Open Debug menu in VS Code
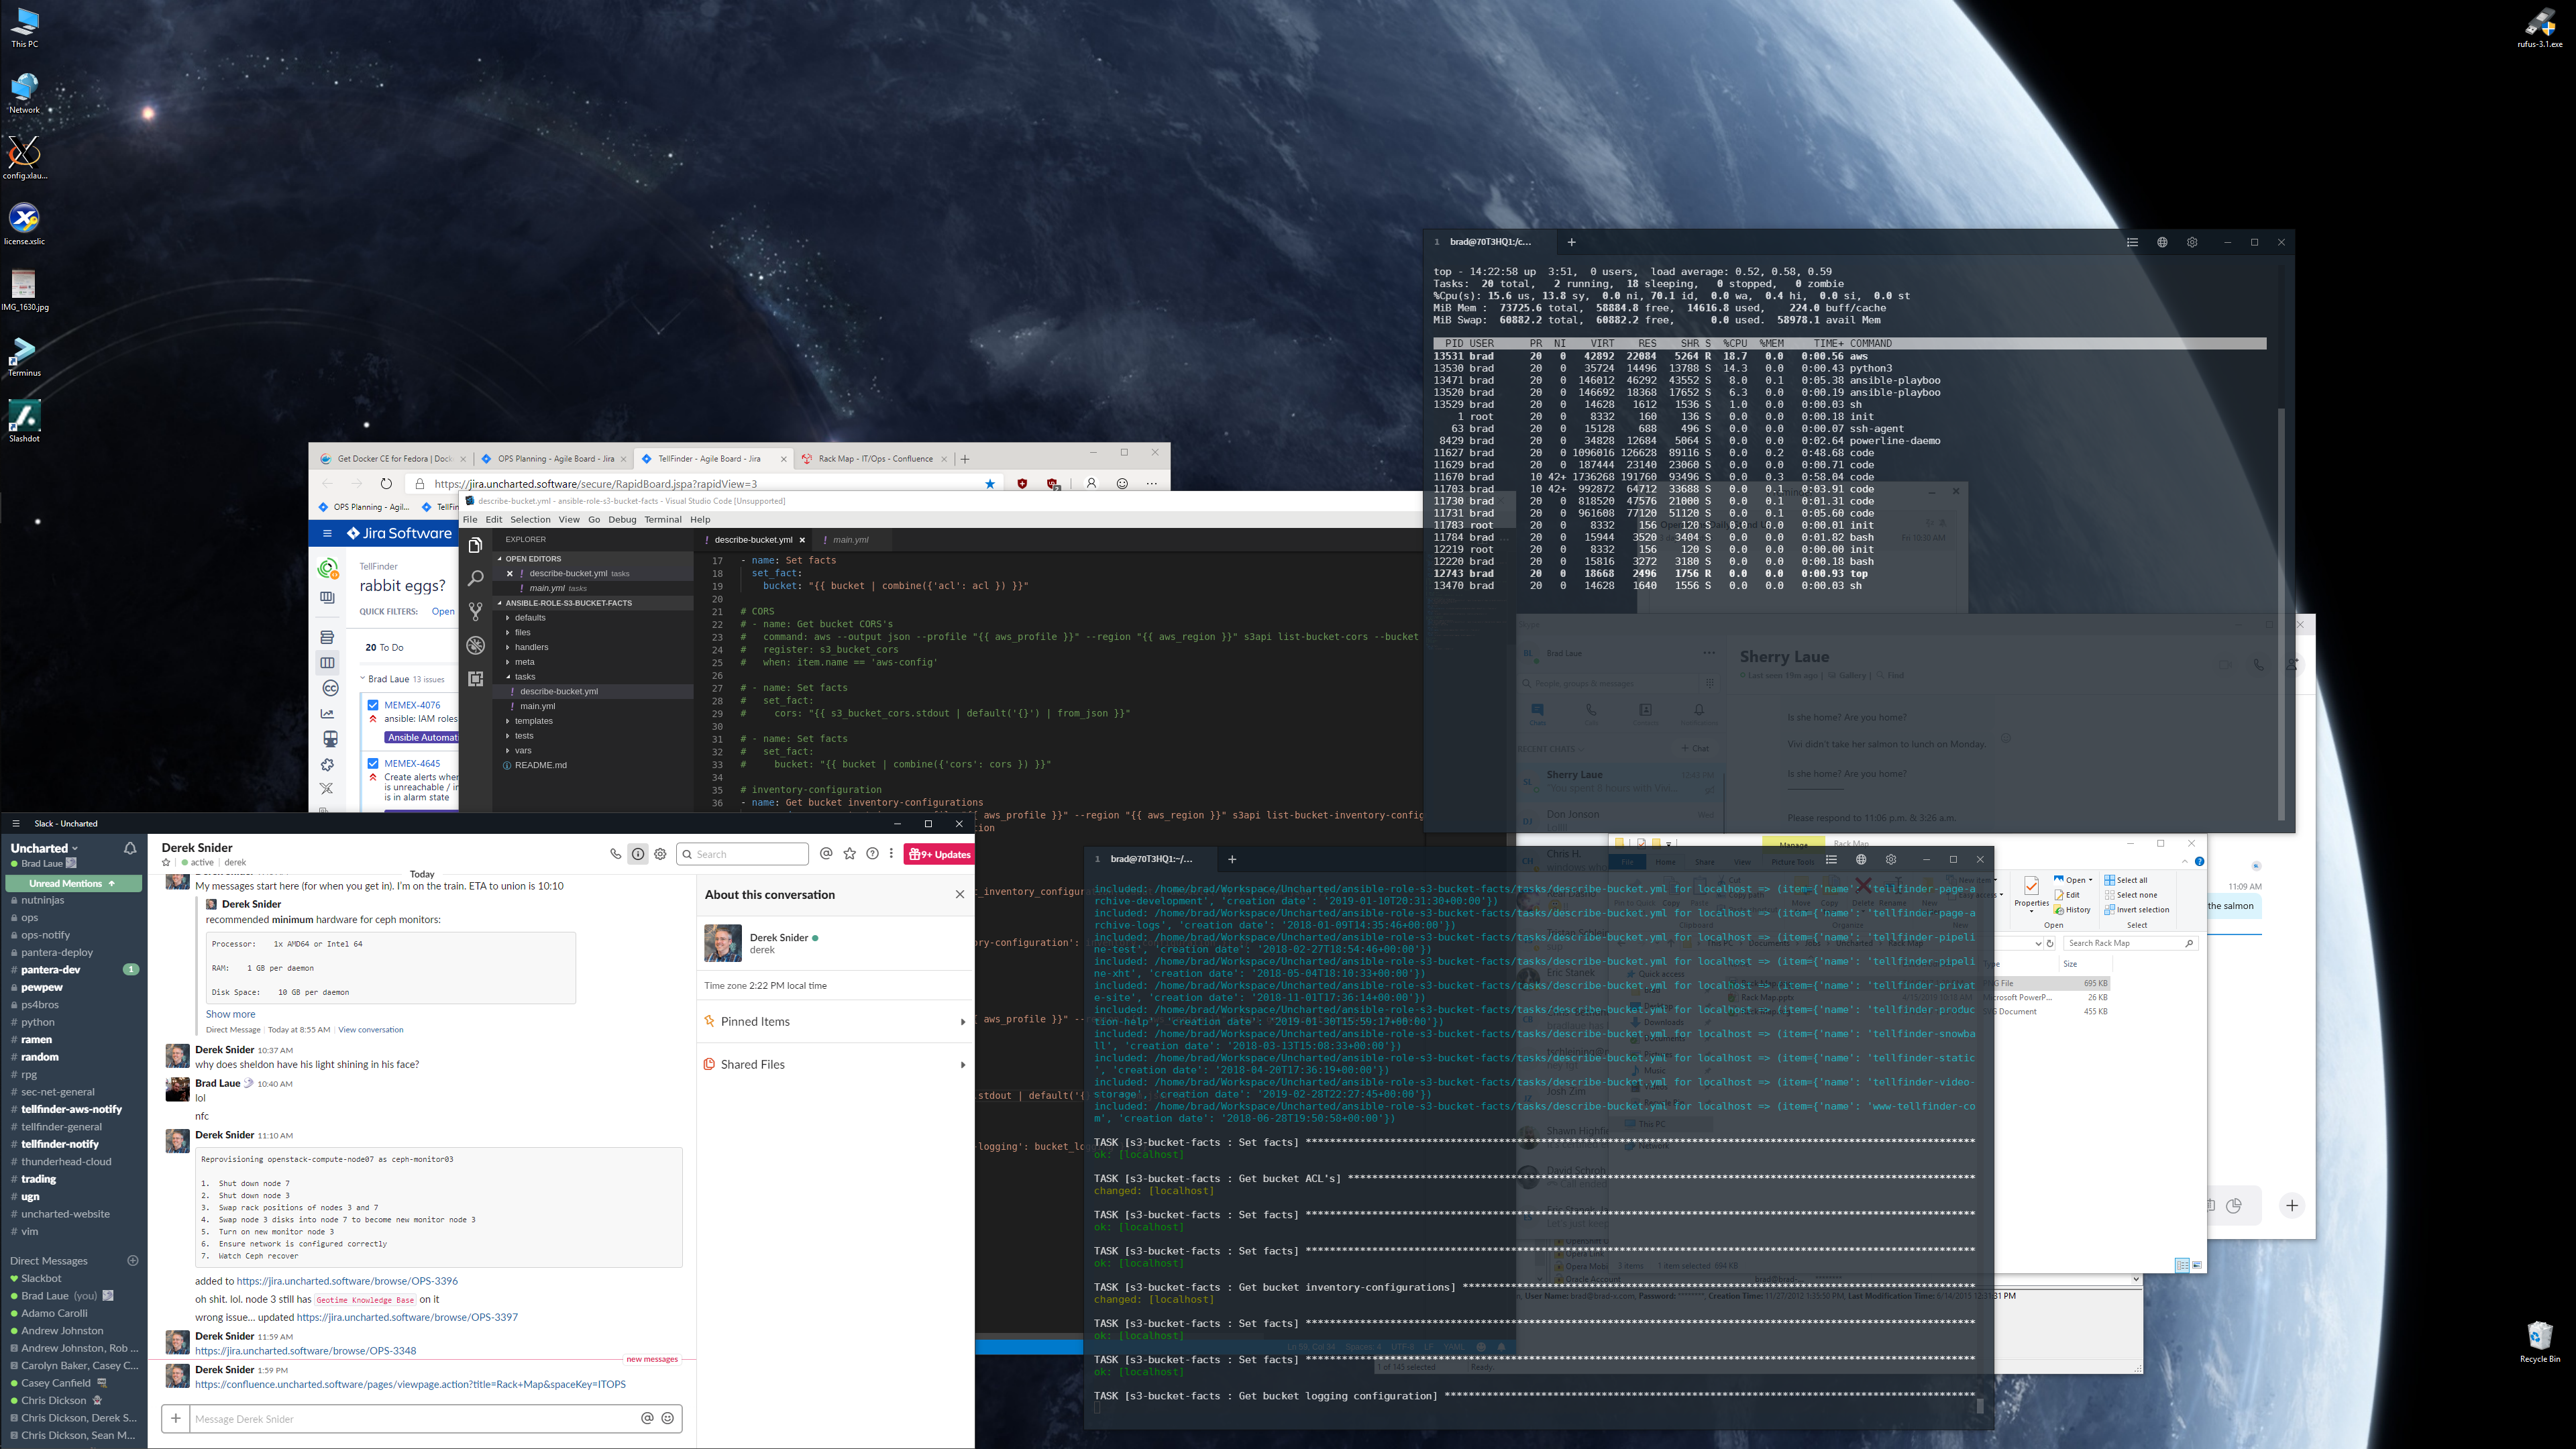This screenshot has width=2576, height=1449. 622,519
